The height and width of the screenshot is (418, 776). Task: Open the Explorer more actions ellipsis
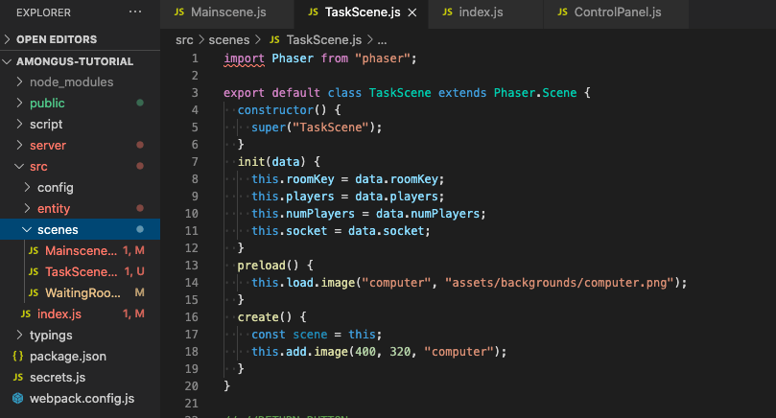(135, 12)
